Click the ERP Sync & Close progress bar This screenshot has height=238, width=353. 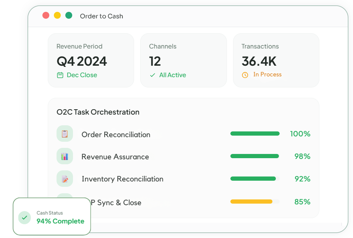coord(255,201)
